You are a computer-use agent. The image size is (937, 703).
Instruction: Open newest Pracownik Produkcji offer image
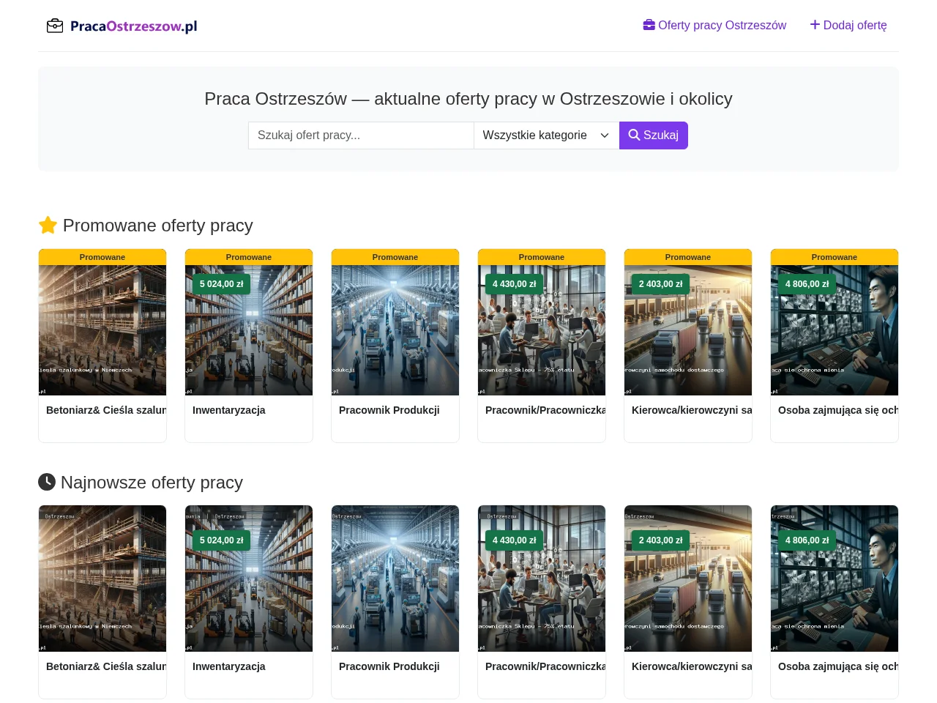tap(395, 579)
